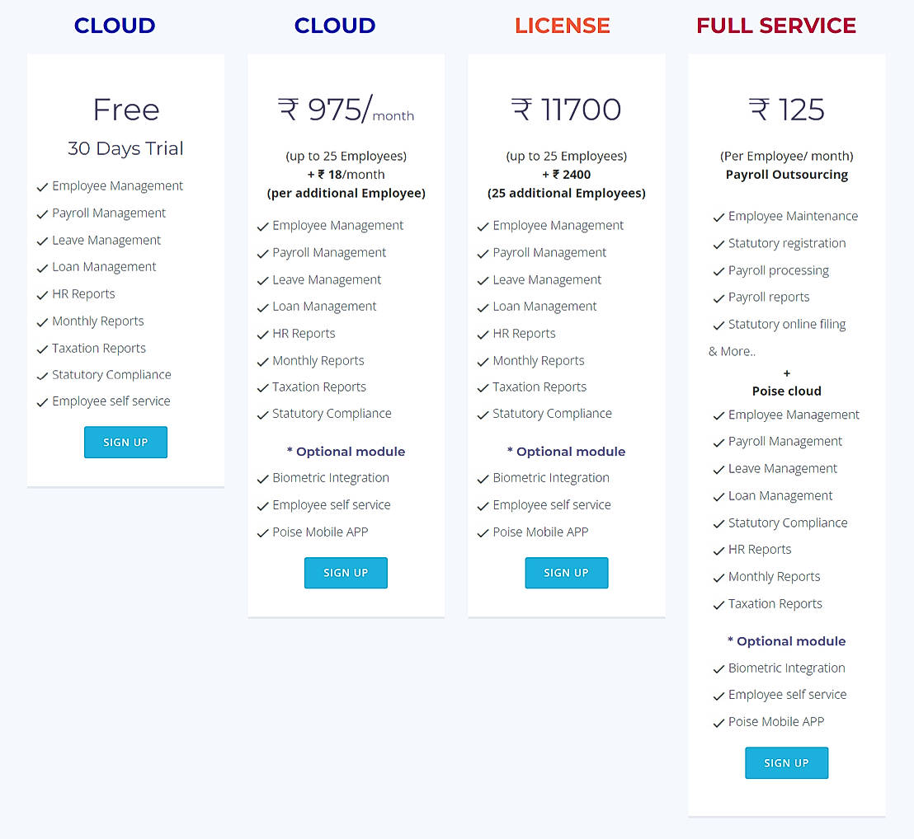Click 'Optional module' heading in ₹ 975 plan
This screenshot has width=914, height=839.
coord(346,452)
